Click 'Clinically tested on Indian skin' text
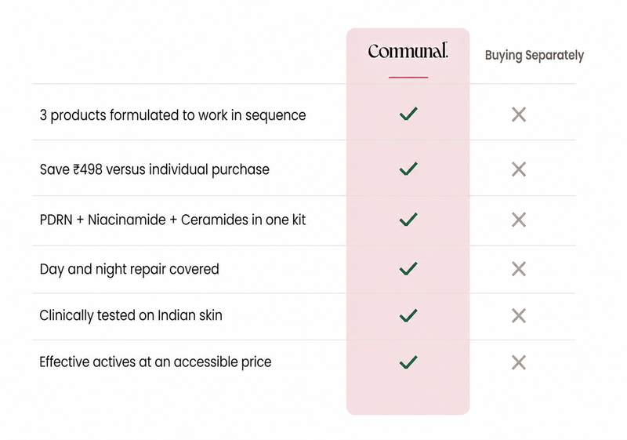Viewport: 627px width, 440px height. pyautogui.click(x=131, y=315)
